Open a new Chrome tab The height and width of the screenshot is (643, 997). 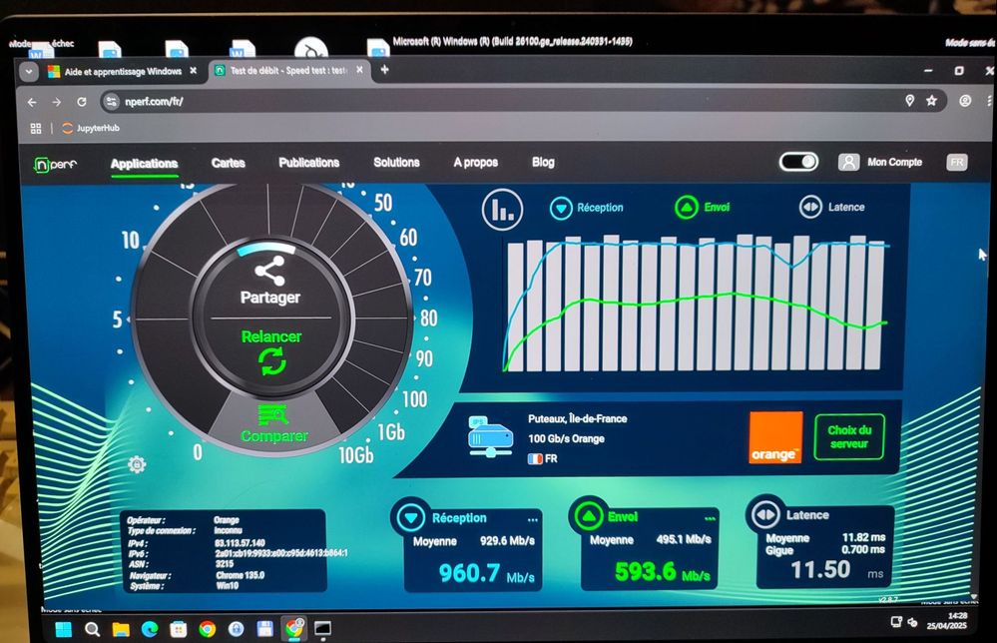click(384, 70)
